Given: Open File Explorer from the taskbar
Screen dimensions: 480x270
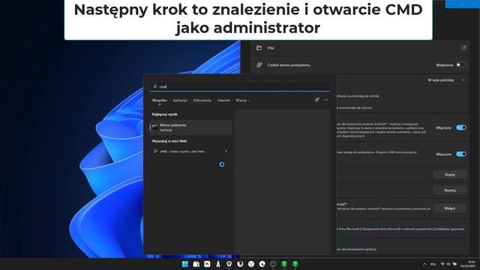Looking at the screenshot, I should (x=196, y=264).
